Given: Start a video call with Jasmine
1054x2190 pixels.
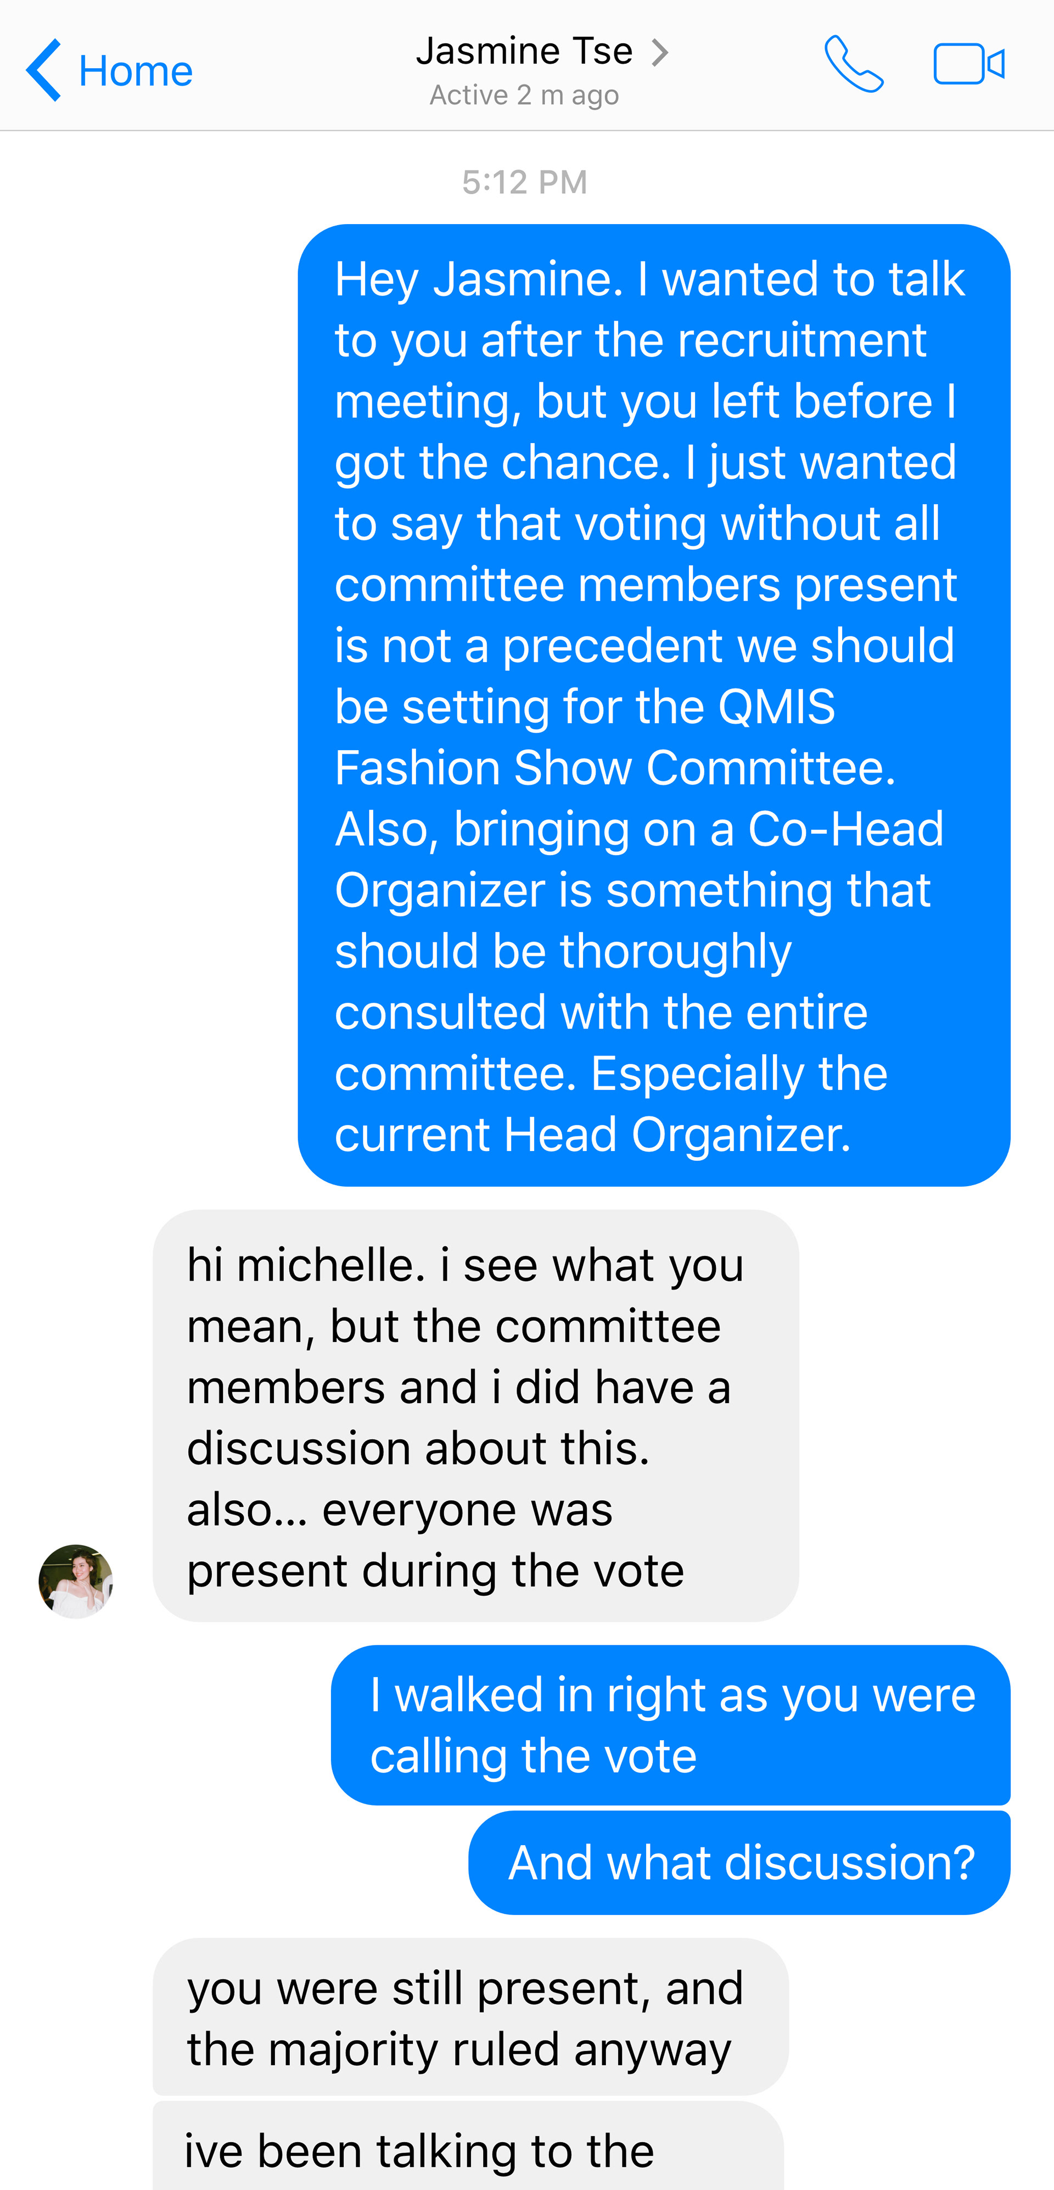Looking at the screenshot, I should [969, 64].
